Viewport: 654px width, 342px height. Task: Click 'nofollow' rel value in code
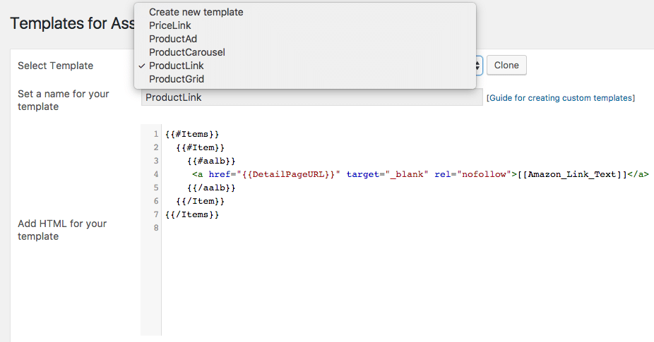point(484,174)
